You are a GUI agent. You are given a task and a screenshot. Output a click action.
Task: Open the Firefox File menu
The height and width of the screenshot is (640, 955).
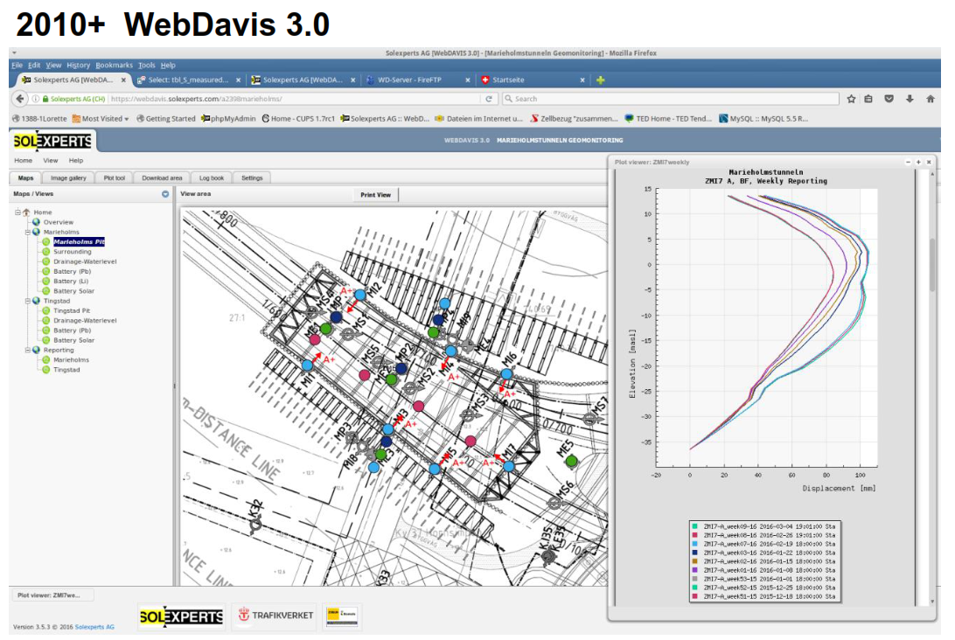click(17, 66)
